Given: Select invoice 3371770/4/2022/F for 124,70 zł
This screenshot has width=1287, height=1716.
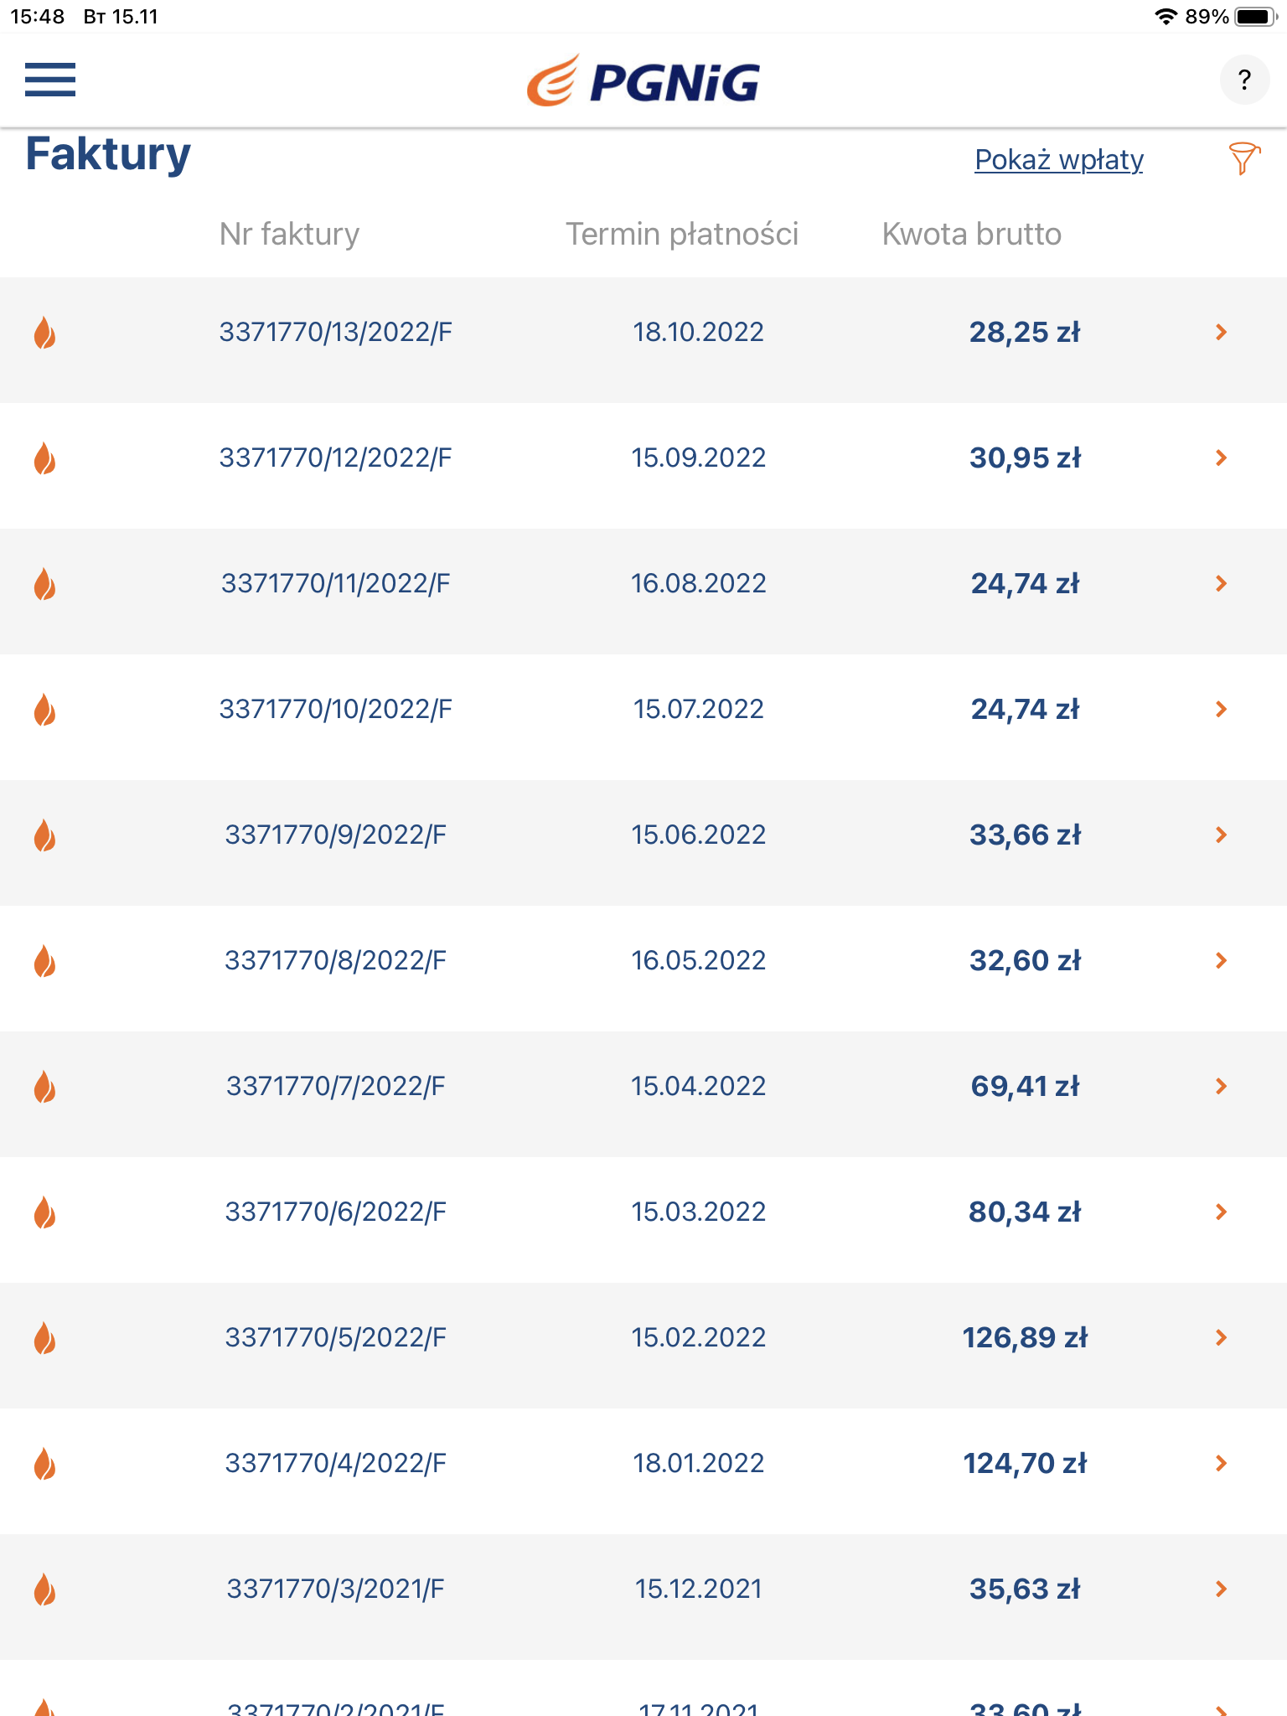Looking at the screenshot, I should pos(335,1464).
